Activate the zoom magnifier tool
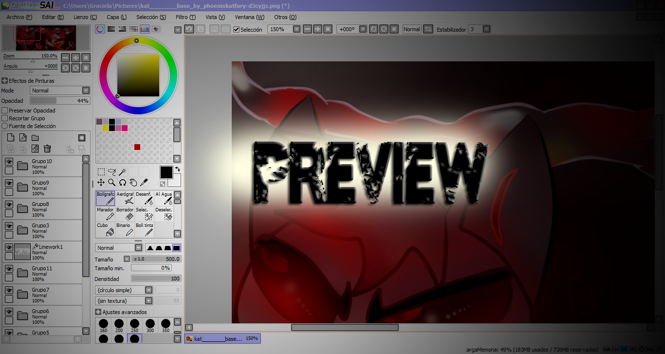 coord(111,182)
